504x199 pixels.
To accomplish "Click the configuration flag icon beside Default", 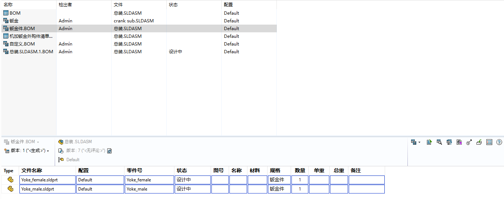I will 61,160.
